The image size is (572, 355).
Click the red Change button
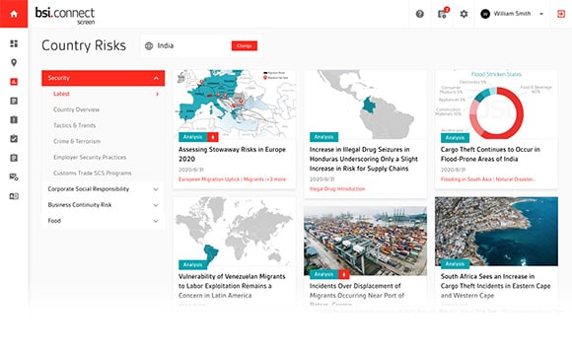click(245, 45)
